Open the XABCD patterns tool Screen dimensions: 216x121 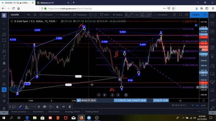pyautogui.click(x=4, y=51)
